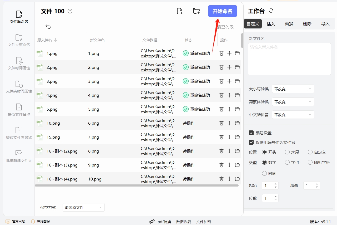
Task: Click the 开始命名 button
Action: coord(223,11)
